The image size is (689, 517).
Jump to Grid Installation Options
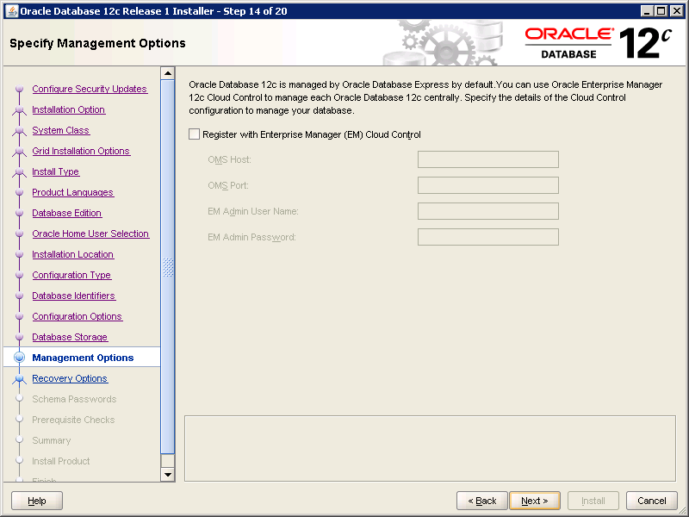pyautogui.click(x=81, y=151)
